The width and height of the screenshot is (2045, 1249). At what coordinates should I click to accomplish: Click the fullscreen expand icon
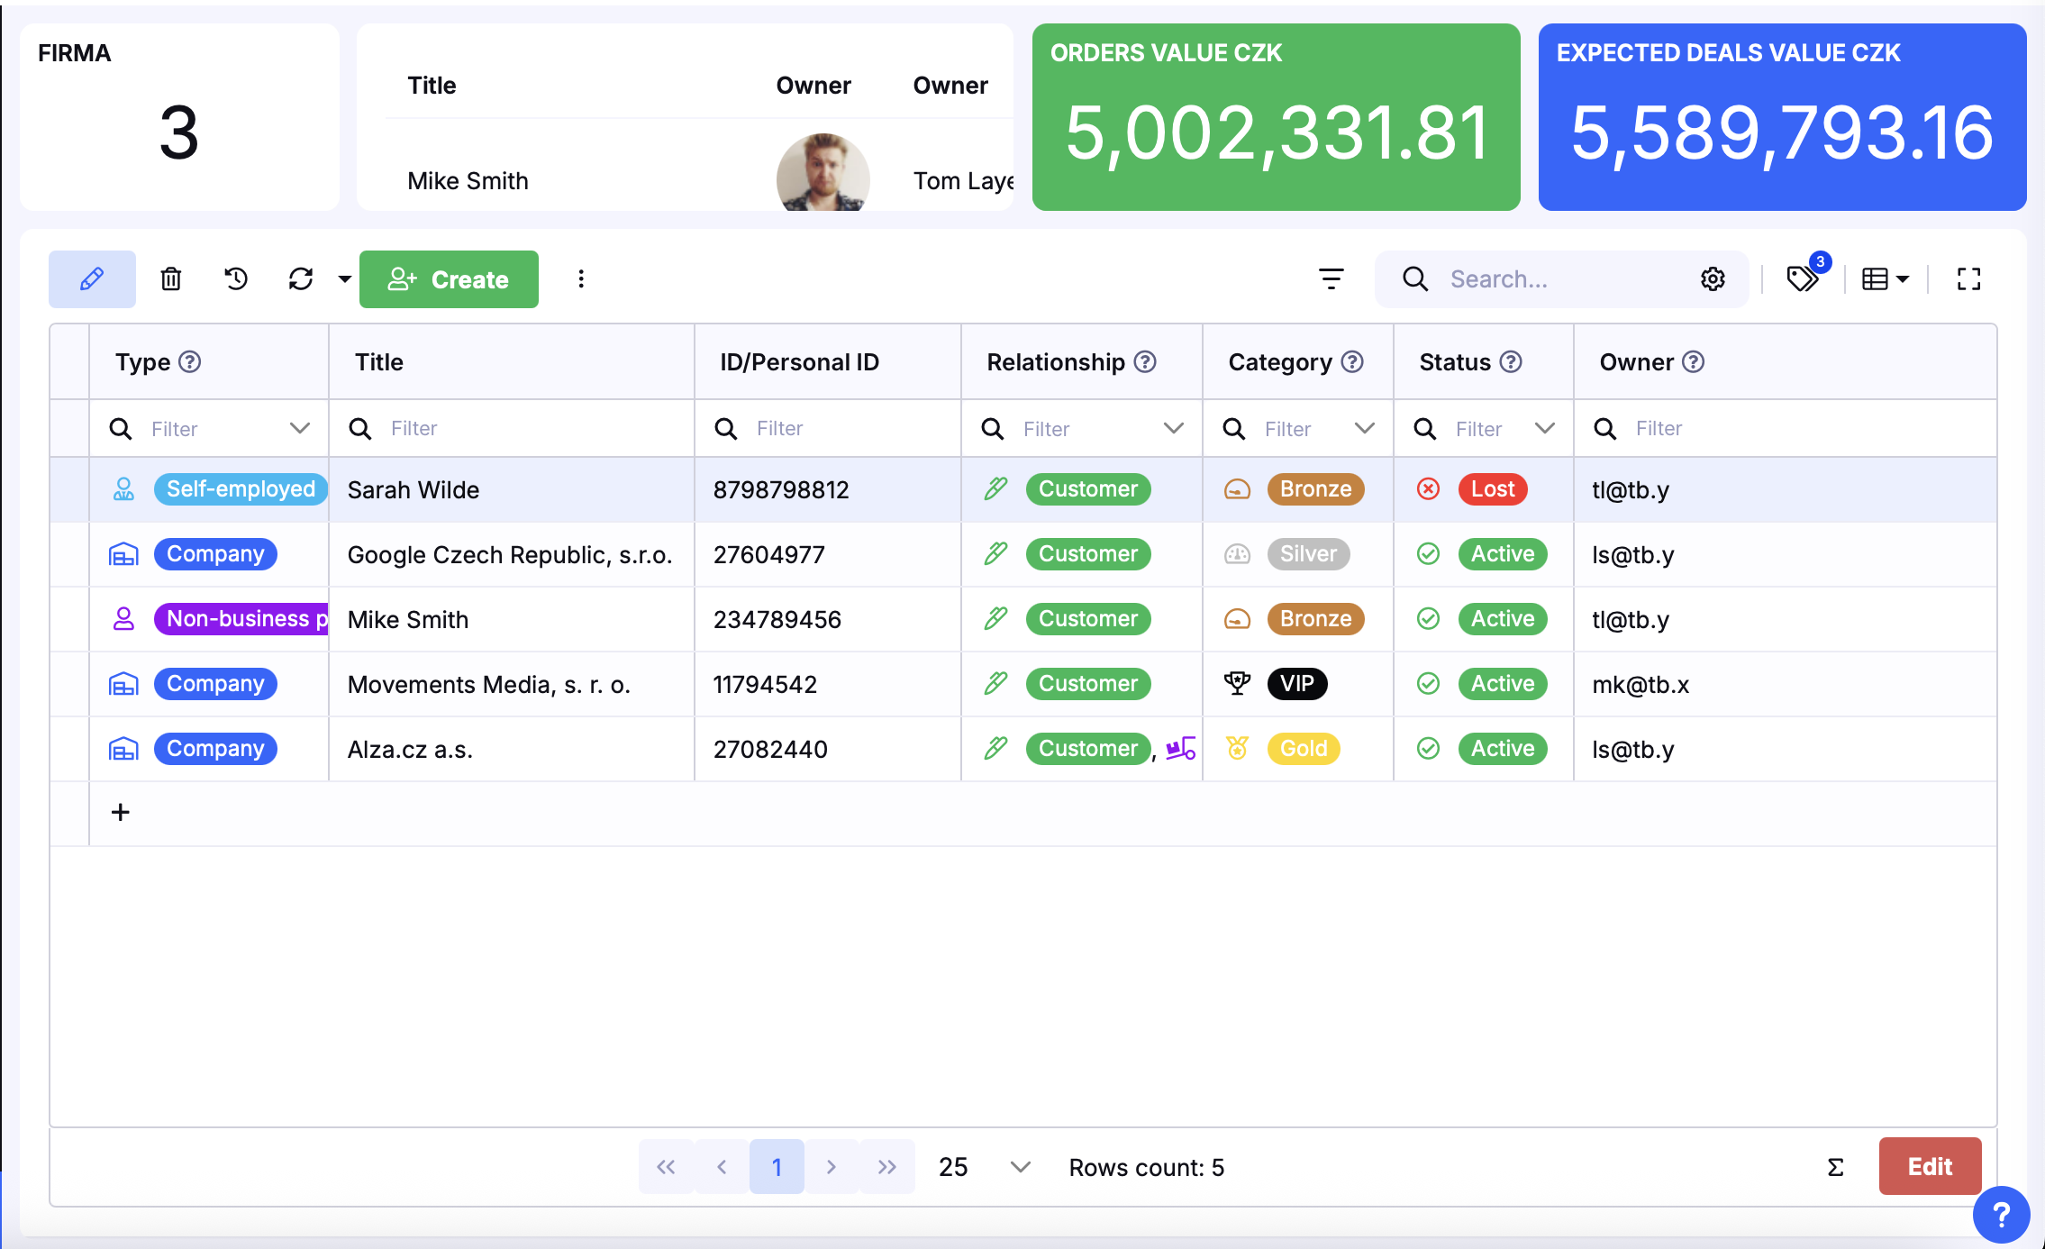point(1968,279)
